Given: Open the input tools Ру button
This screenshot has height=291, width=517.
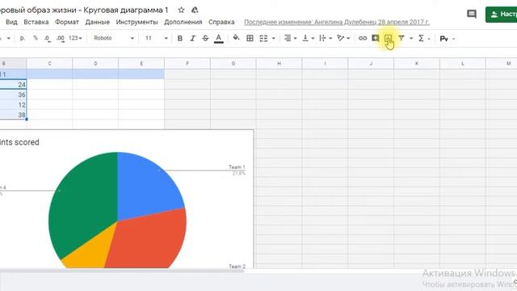Looking at the screenshot, I should tap(443, 39).
